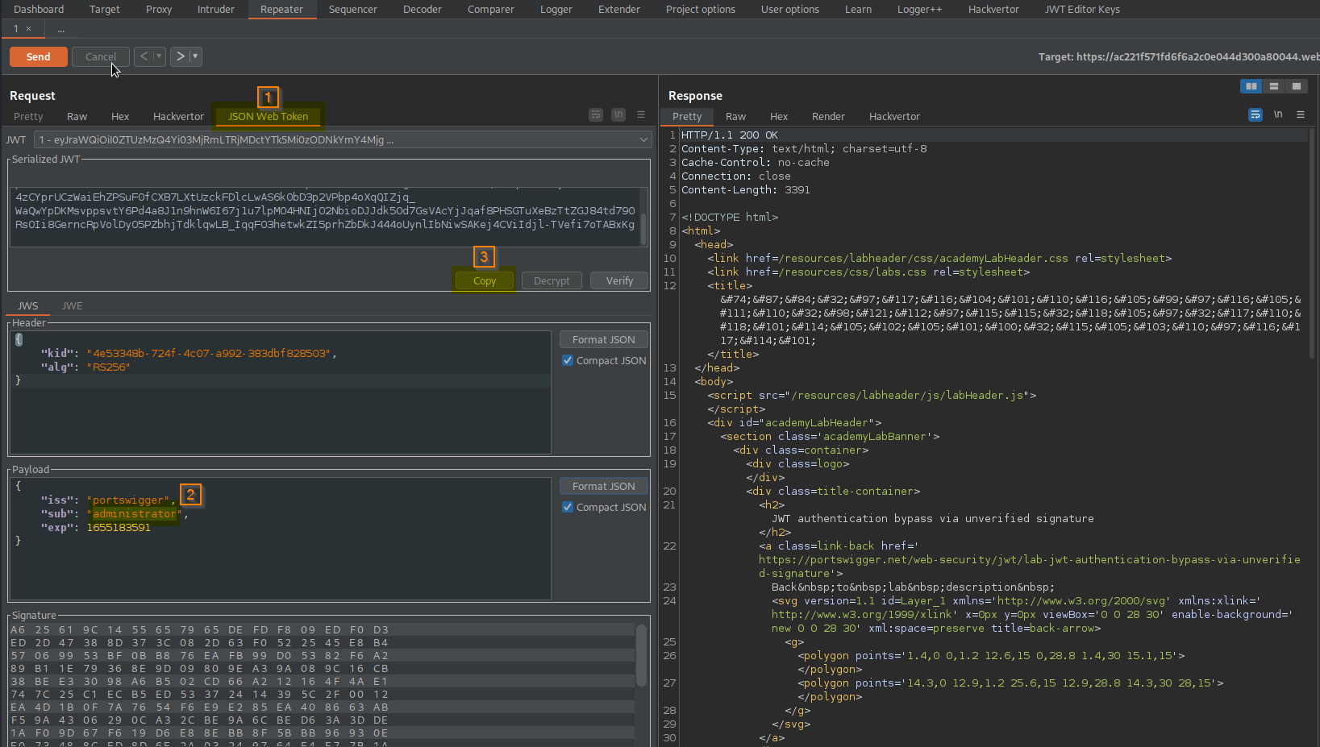Switch Response view to Render
The height and width of the screenshot is (747, 1320).
pos(828,117)
